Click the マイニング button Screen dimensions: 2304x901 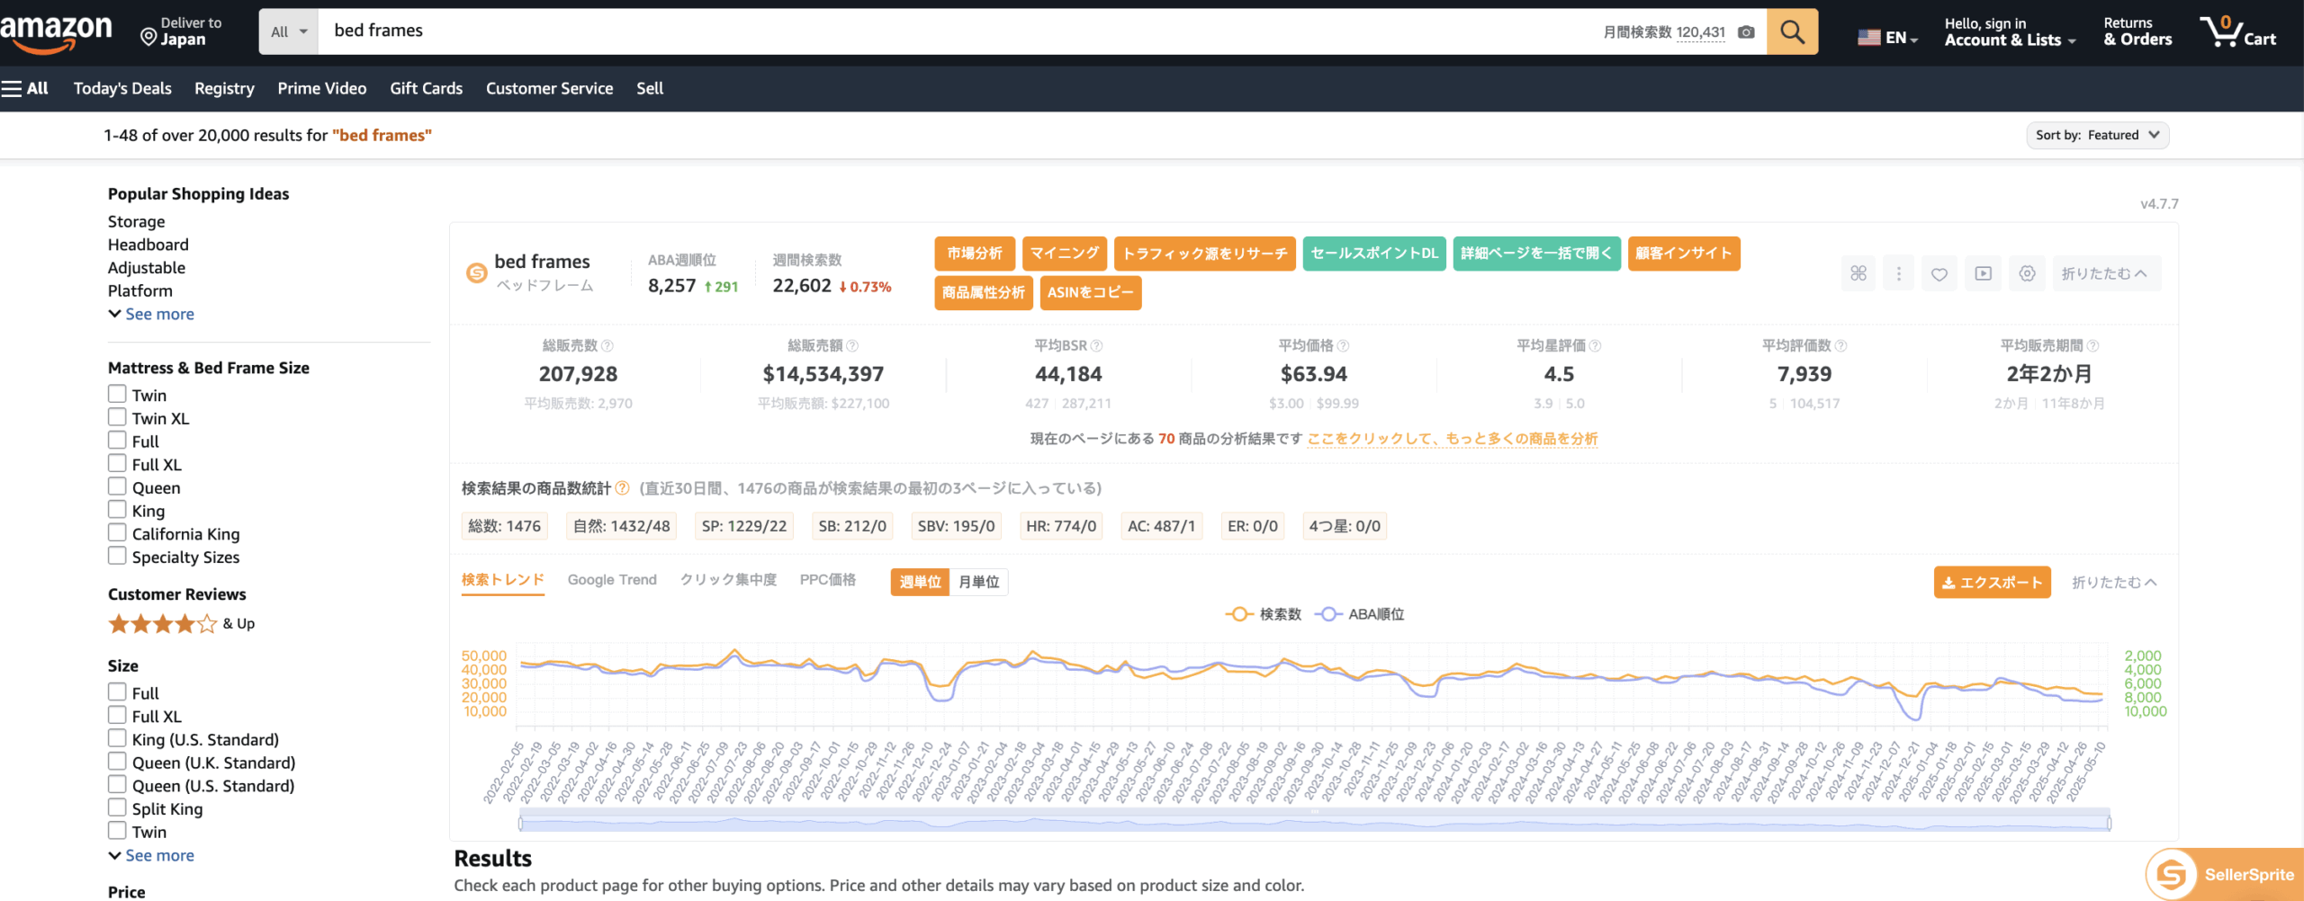1065,254
